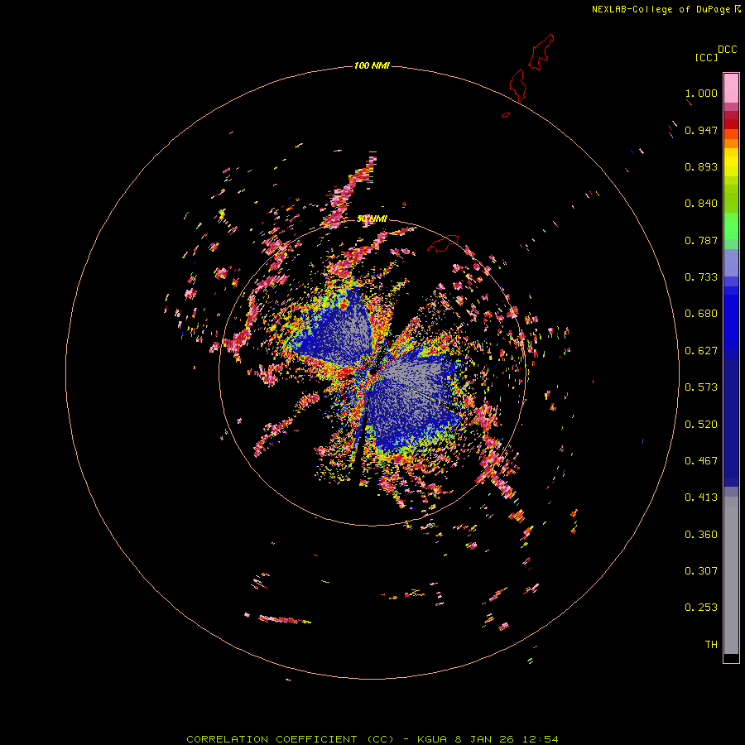Image resolution: width=745 pixels, height=745 pixels.
Task: Pick the light pink swatch atop color scale
Action: point(731,89)
